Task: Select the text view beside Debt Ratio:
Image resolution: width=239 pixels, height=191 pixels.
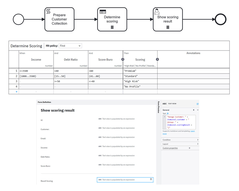Action: point(117,155)
